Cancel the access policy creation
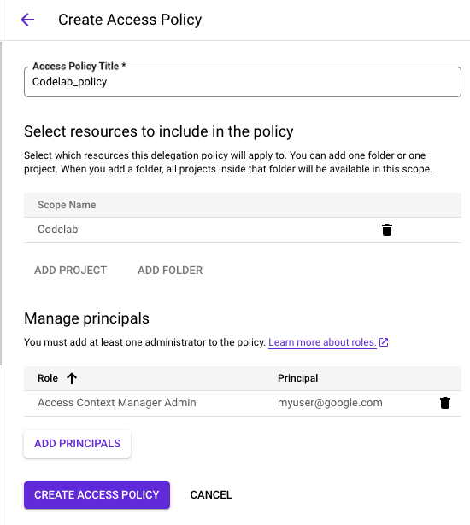 click(x=211, y=495)
